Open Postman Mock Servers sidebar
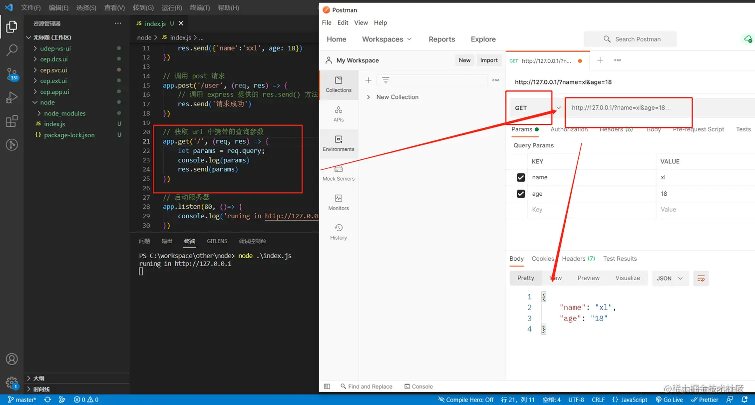The image size is (755, 405). click(339, 173)
